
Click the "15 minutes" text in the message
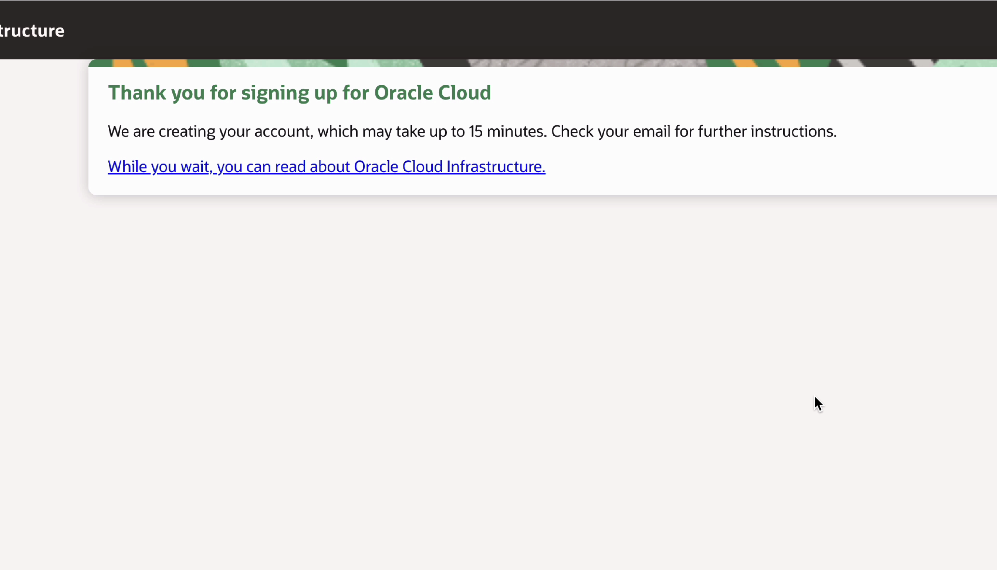coord(507,132)
